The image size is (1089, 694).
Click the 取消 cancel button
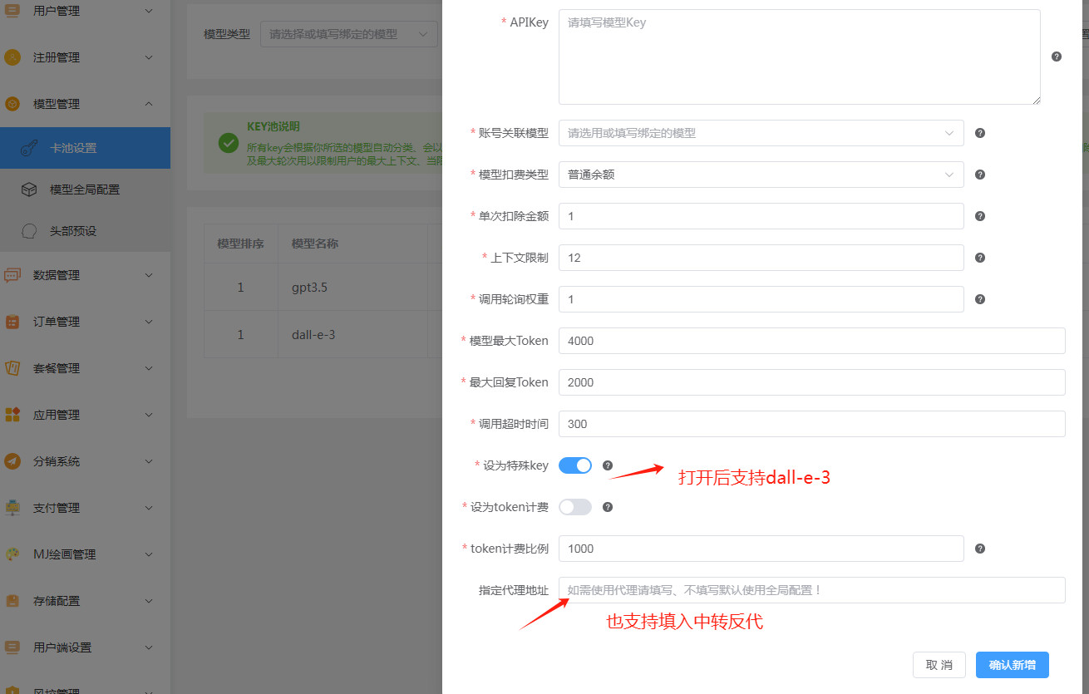pos(939,664)
